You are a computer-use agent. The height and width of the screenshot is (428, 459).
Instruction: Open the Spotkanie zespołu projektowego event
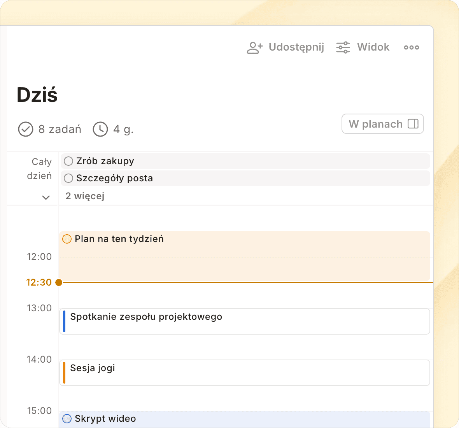[245, 321]
